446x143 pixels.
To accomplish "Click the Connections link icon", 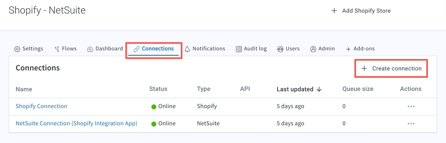I will tap(136, 49).
